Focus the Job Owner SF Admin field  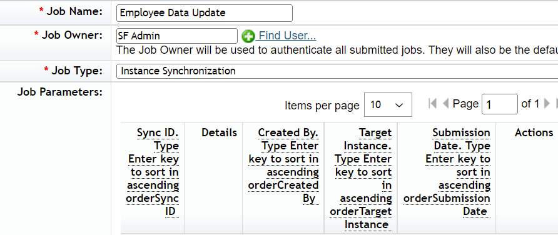pos(177,36)
